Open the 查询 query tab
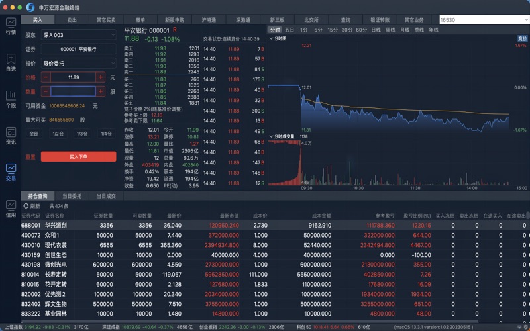Screen dimensions: 530x331 coord(346,20)
